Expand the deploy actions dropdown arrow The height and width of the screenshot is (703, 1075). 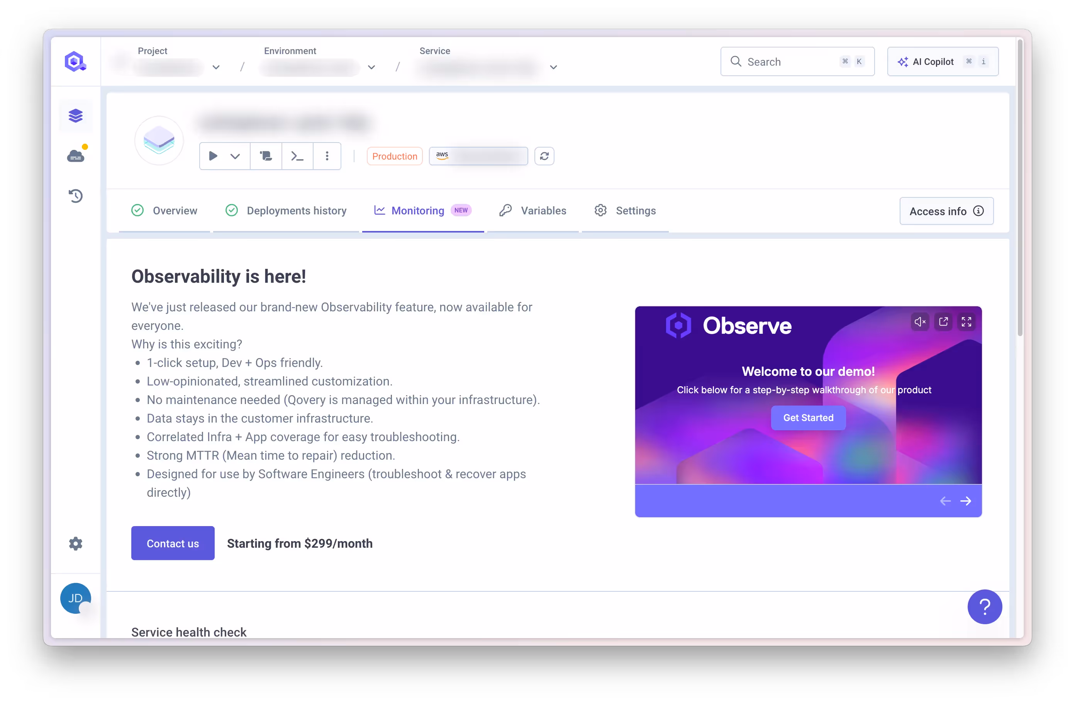coord(235,156)
